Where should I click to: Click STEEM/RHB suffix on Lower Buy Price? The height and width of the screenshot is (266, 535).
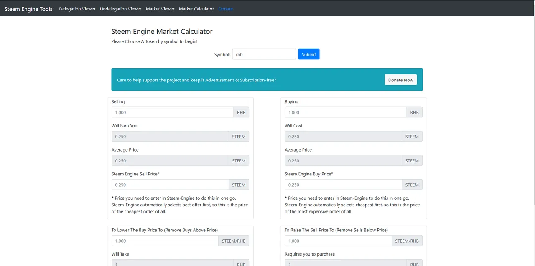point(234,241)
